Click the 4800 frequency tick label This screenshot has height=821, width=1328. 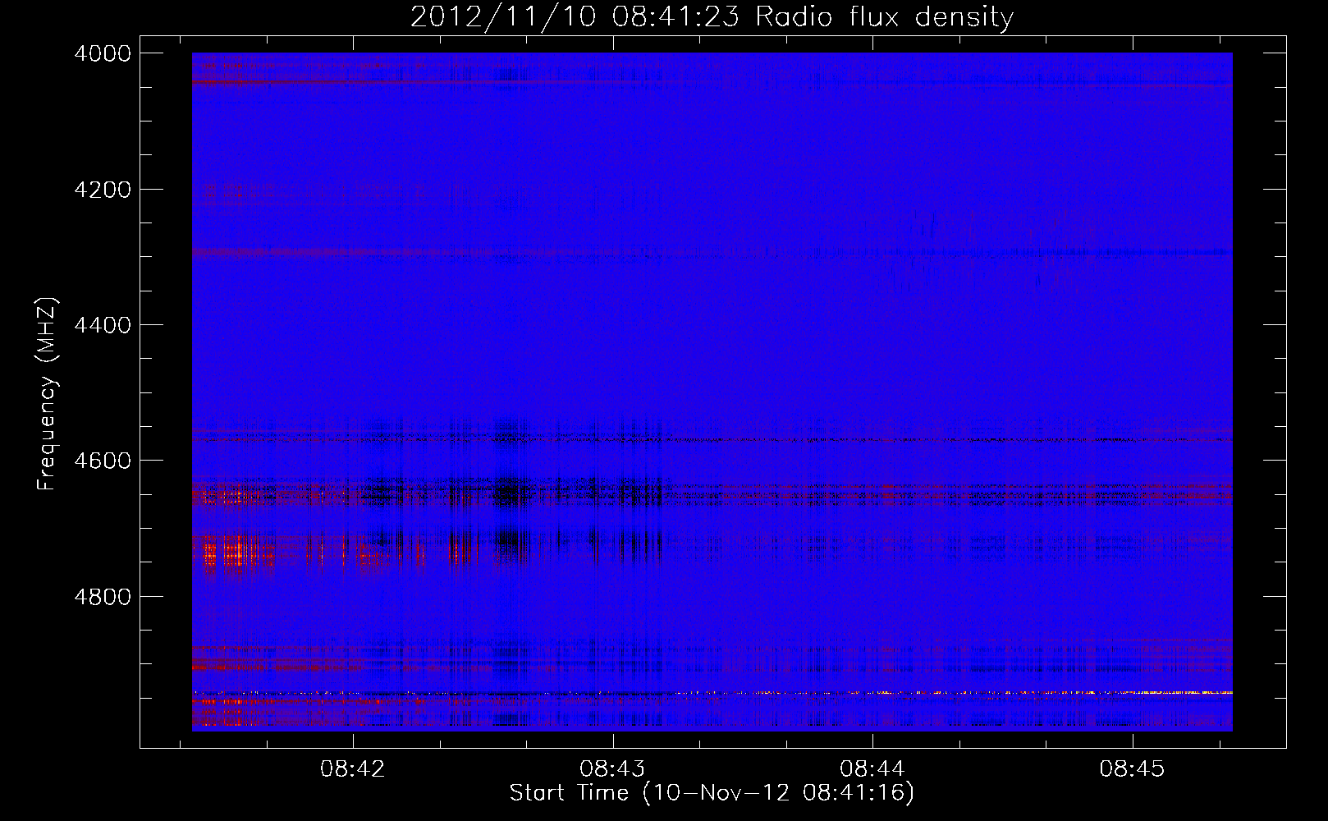(103, 596)
